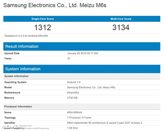165x132 pixels.
Task: Select the 'Geekbench 4.2.0 for Android AArch64' text
Action: click(26, 36)
